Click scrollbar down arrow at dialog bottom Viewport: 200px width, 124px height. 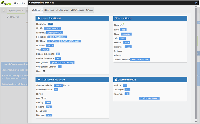[196, 122]
